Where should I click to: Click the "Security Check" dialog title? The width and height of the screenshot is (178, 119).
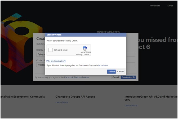tap(54, 35)
